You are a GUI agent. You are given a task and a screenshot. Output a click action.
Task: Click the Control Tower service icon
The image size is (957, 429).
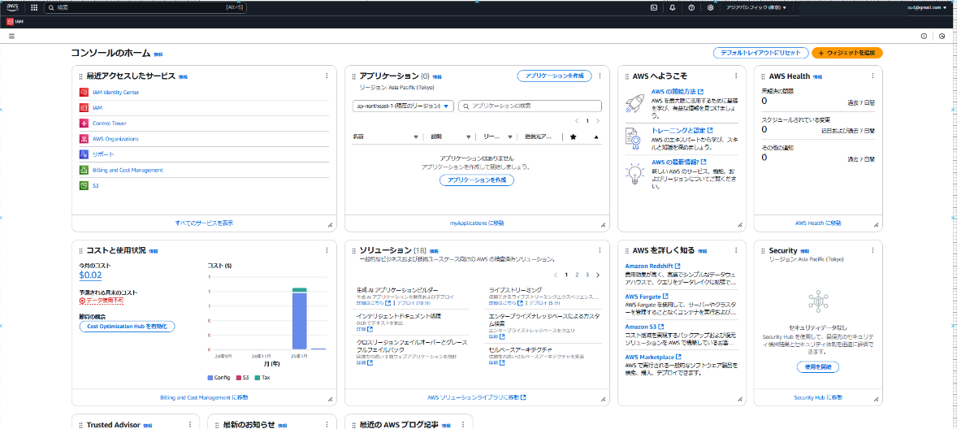tap(84, 123)
